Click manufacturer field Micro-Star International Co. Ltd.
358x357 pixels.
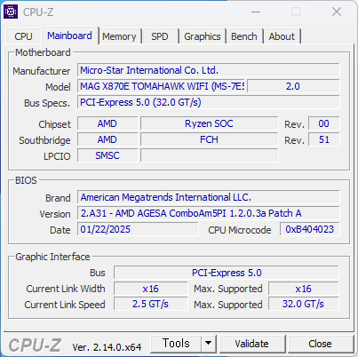coord(209,70)
